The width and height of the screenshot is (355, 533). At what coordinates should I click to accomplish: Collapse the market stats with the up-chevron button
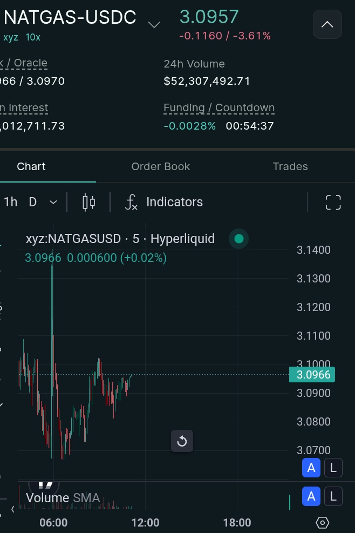point(327,24)
